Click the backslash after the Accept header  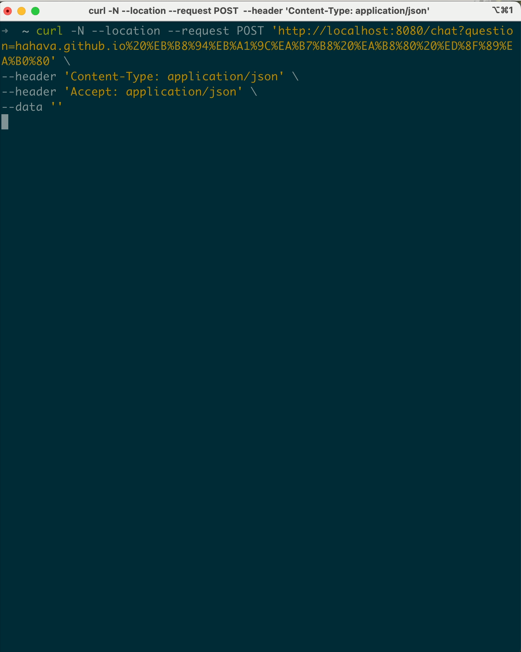254,92
